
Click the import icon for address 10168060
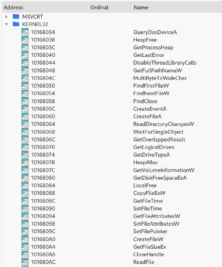25,116
